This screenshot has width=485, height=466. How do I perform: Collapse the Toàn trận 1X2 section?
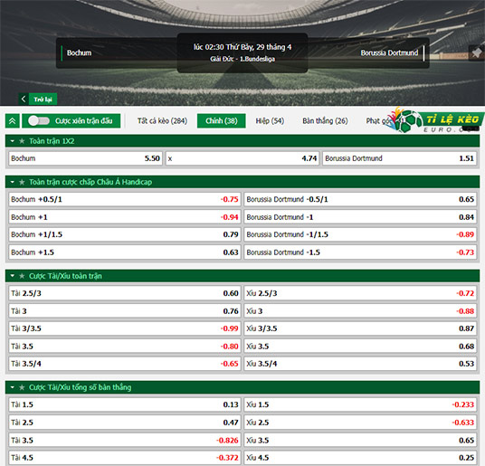coord(13,141)
